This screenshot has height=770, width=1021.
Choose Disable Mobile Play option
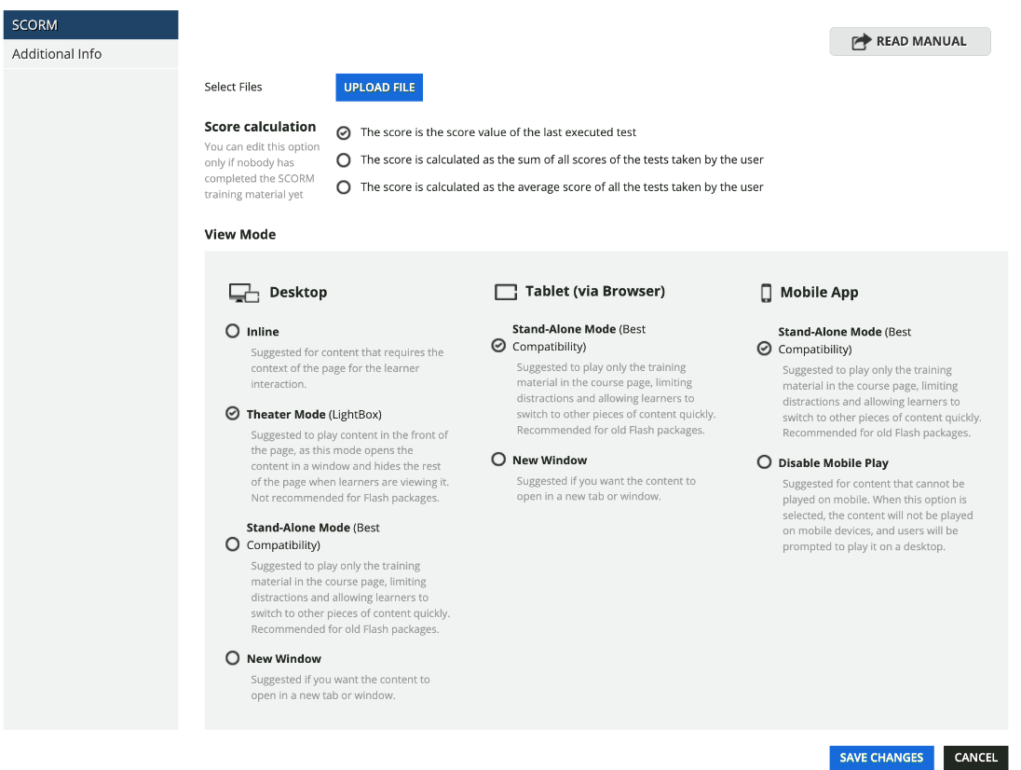[765, 461]
